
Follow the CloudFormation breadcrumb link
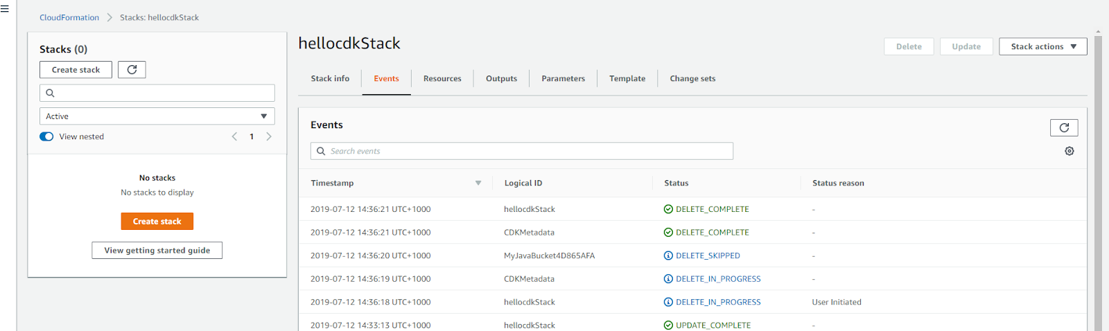click(x=69, y=17)
